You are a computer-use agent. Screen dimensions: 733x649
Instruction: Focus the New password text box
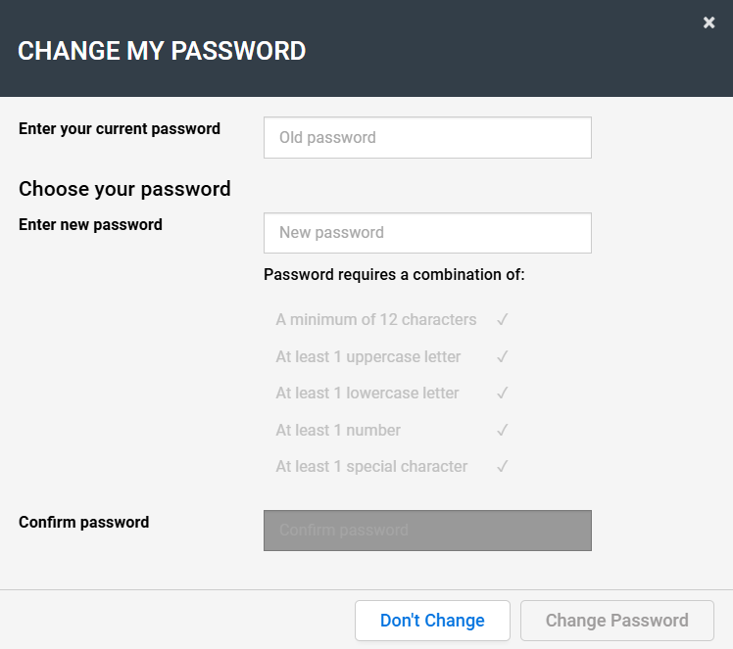(427, 233)
